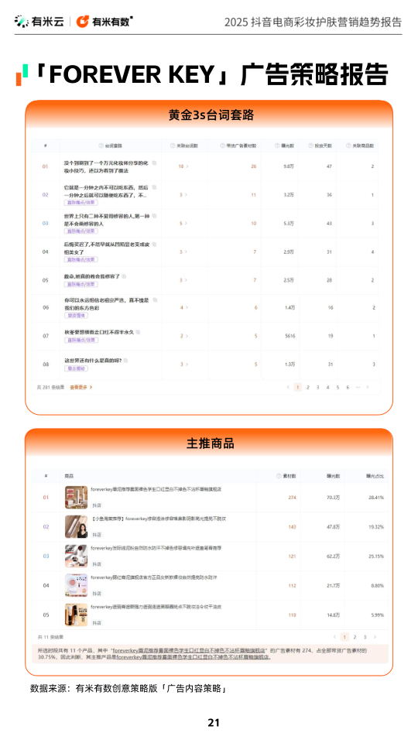Click the 抖店 label of product 01

pyautogui.click(x=97, y=505)
